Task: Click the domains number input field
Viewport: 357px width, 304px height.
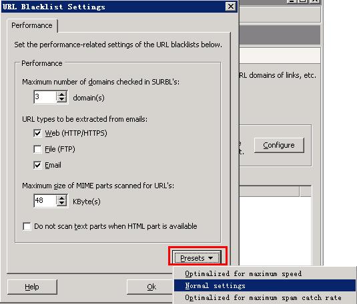Action: pos(45,97)
